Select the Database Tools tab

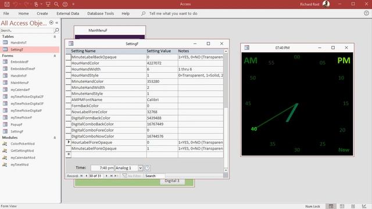[x=101, y=13]
